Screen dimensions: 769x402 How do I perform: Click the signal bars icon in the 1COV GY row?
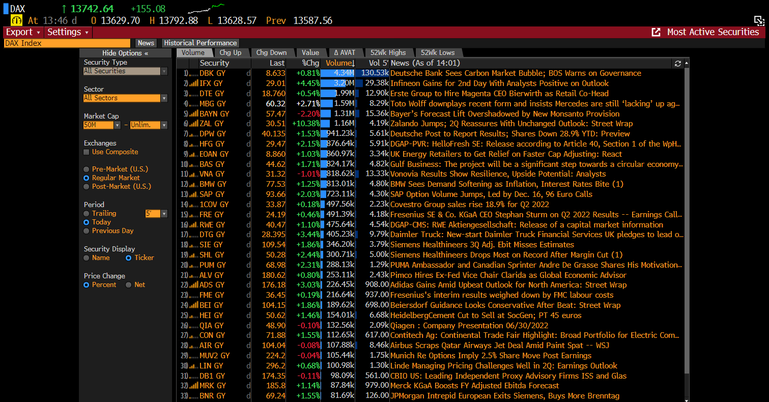[193, 205]
